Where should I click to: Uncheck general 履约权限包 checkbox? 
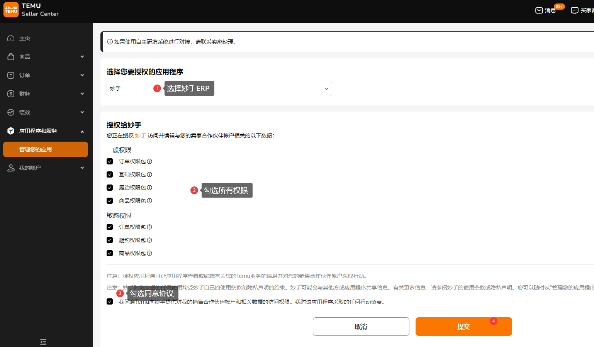110,188
